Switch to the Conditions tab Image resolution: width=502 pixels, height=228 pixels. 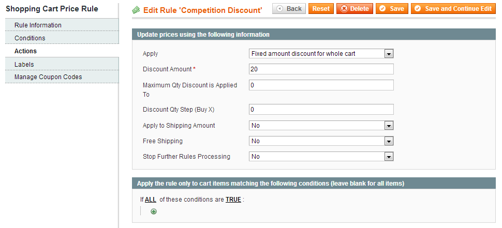click(30, 38)
